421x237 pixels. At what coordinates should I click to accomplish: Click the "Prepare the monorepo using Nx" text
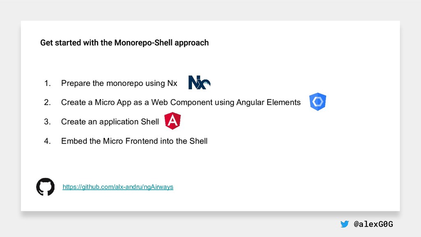119,84
